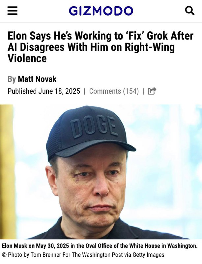View the Comments (154) section

click(114, 91)
